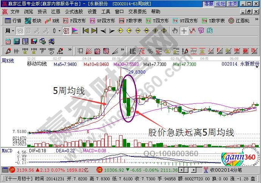Screen dimensions: 261x183
Task: Click the Ma10=8.0460 value
Action: tap(96, 64)
